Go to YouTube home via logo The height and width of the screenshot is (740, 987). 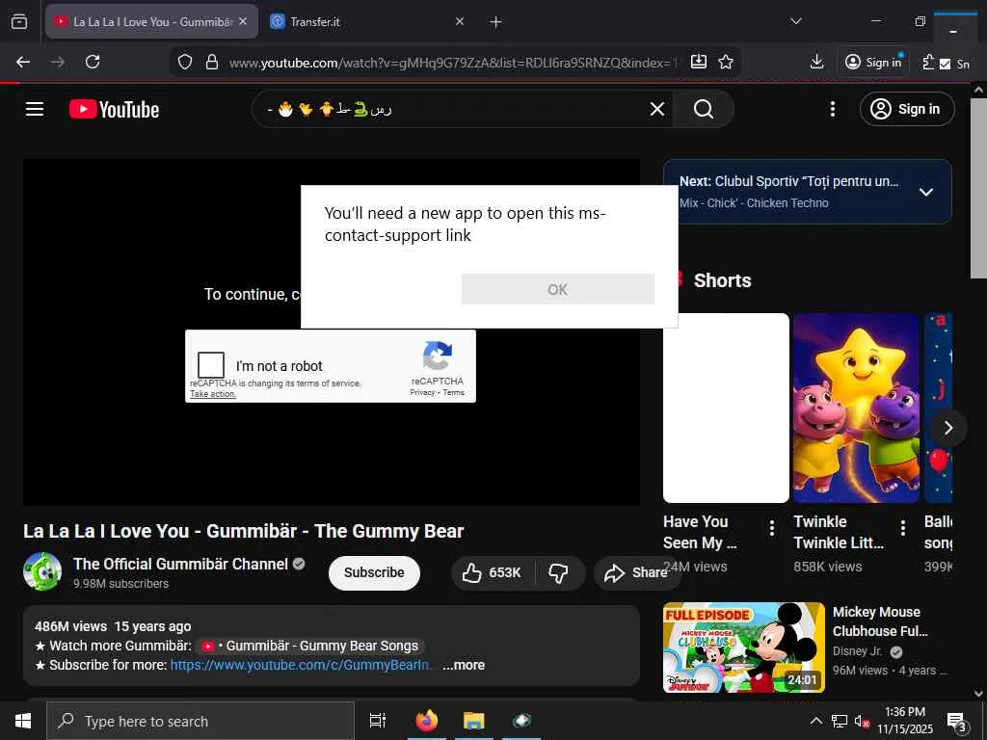(114, 110)
